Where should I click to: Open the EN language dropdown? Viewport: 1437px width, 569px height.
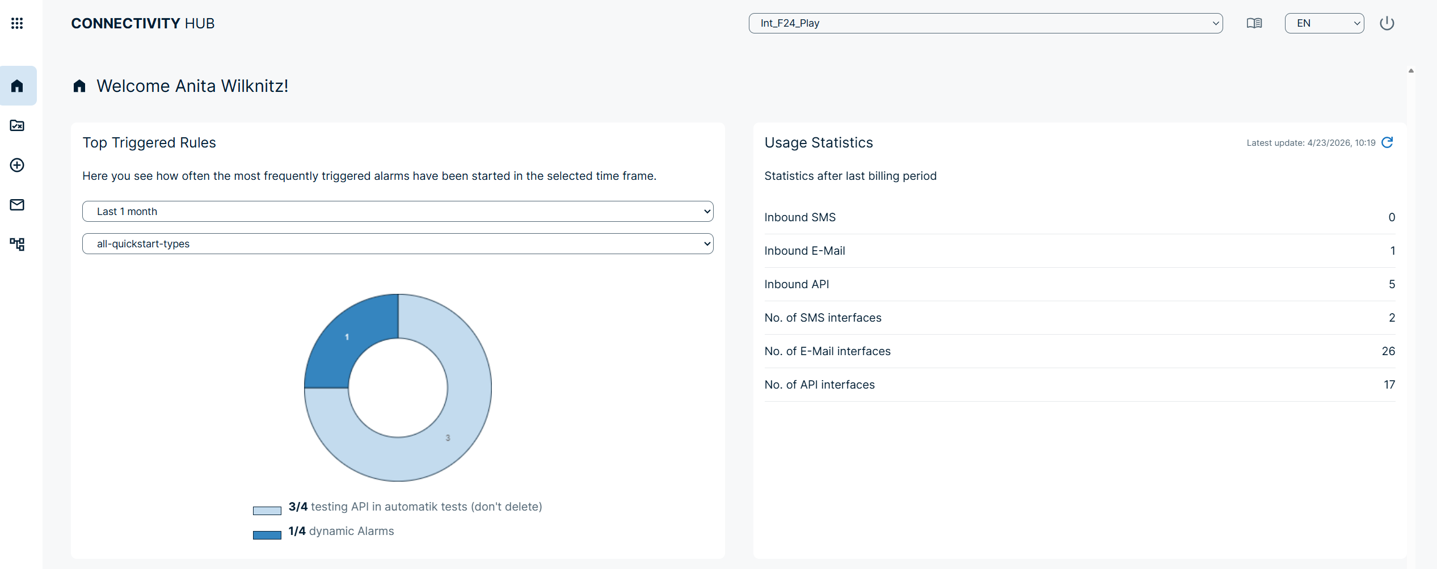pyautogui.click(x=1324, y=23)
